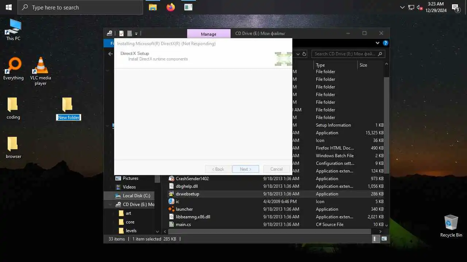Sort files by Size column
Viewport: 467px width, 262px height.
pos(370,65)
